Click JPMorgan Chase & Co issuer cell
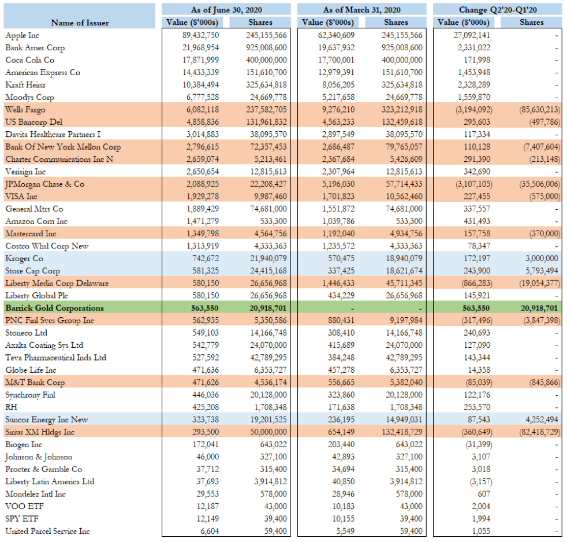This screenshot has height=542, width=567. [44, 184]
